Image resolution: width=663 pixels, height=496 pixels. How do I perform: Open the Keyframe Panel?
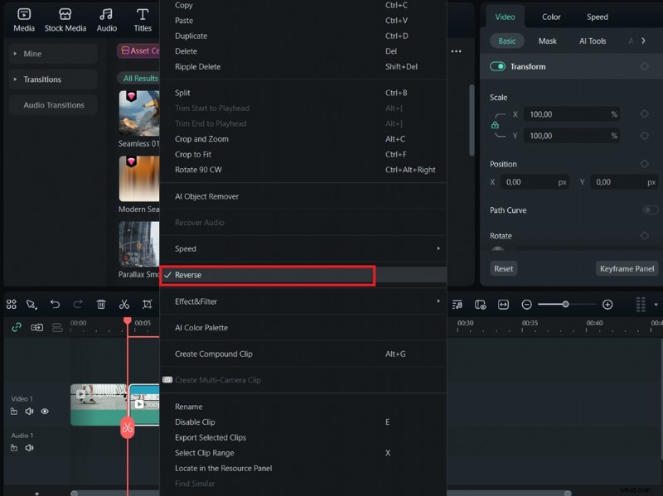627,268
